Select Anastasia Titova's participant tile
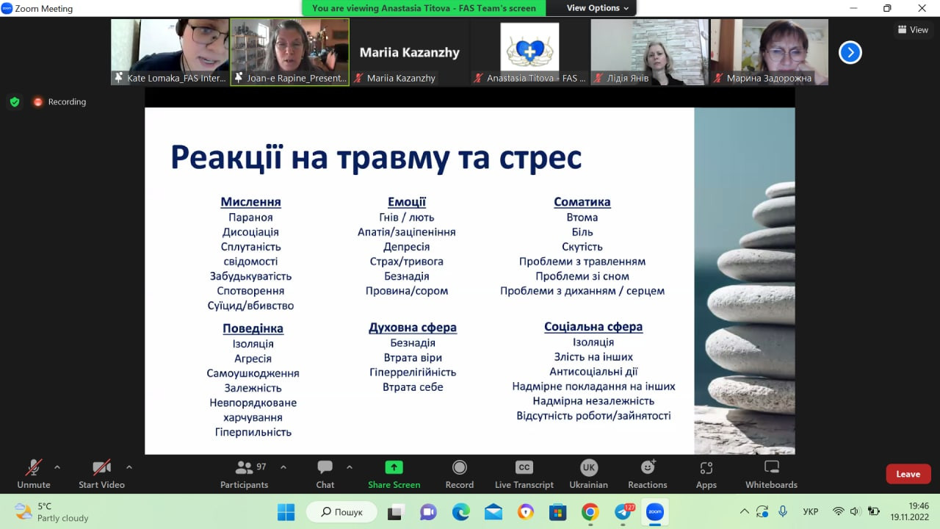This screenshot has width=940, height=529. pyautogui.click(x=529, y=52)
